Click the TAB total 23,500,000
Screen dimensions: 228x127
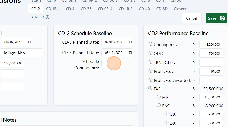point(213,89)
